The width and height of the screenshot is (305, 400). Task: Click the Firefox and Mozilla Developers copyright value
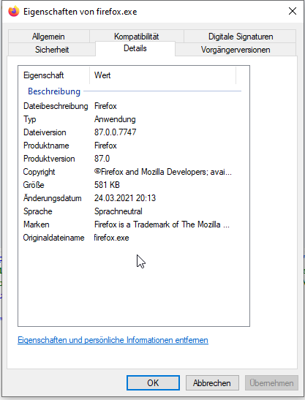163,172
